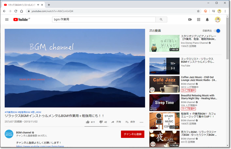The height and width of the screenshot is (149, 231).
Task: Open the create video camera icon
Action: [190, 19]
